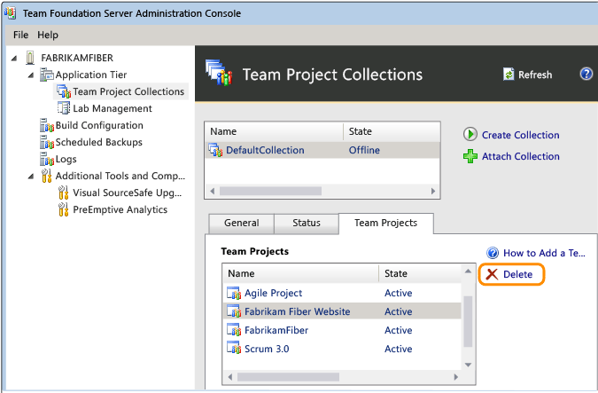598x393 pixels.
Task: Click the Name column header in Team Projects
Action: click(300, 273)
